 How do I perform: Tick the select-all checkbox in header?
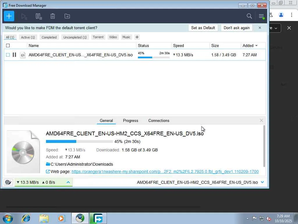pos(8,45)
